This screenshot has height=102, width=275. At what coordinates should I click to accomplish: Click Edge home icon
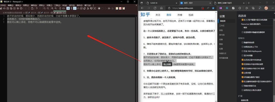161,8
